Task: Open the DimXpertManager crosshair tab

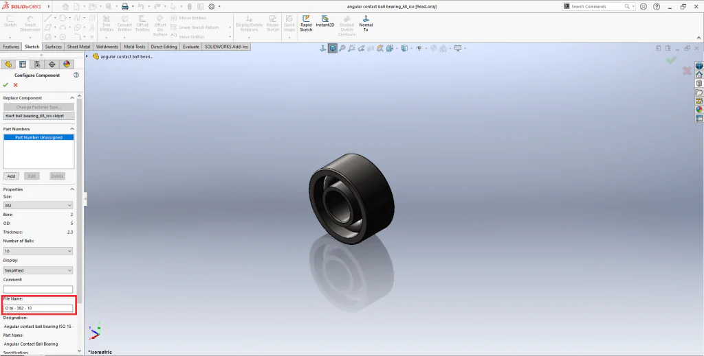Action: point(52,64)
